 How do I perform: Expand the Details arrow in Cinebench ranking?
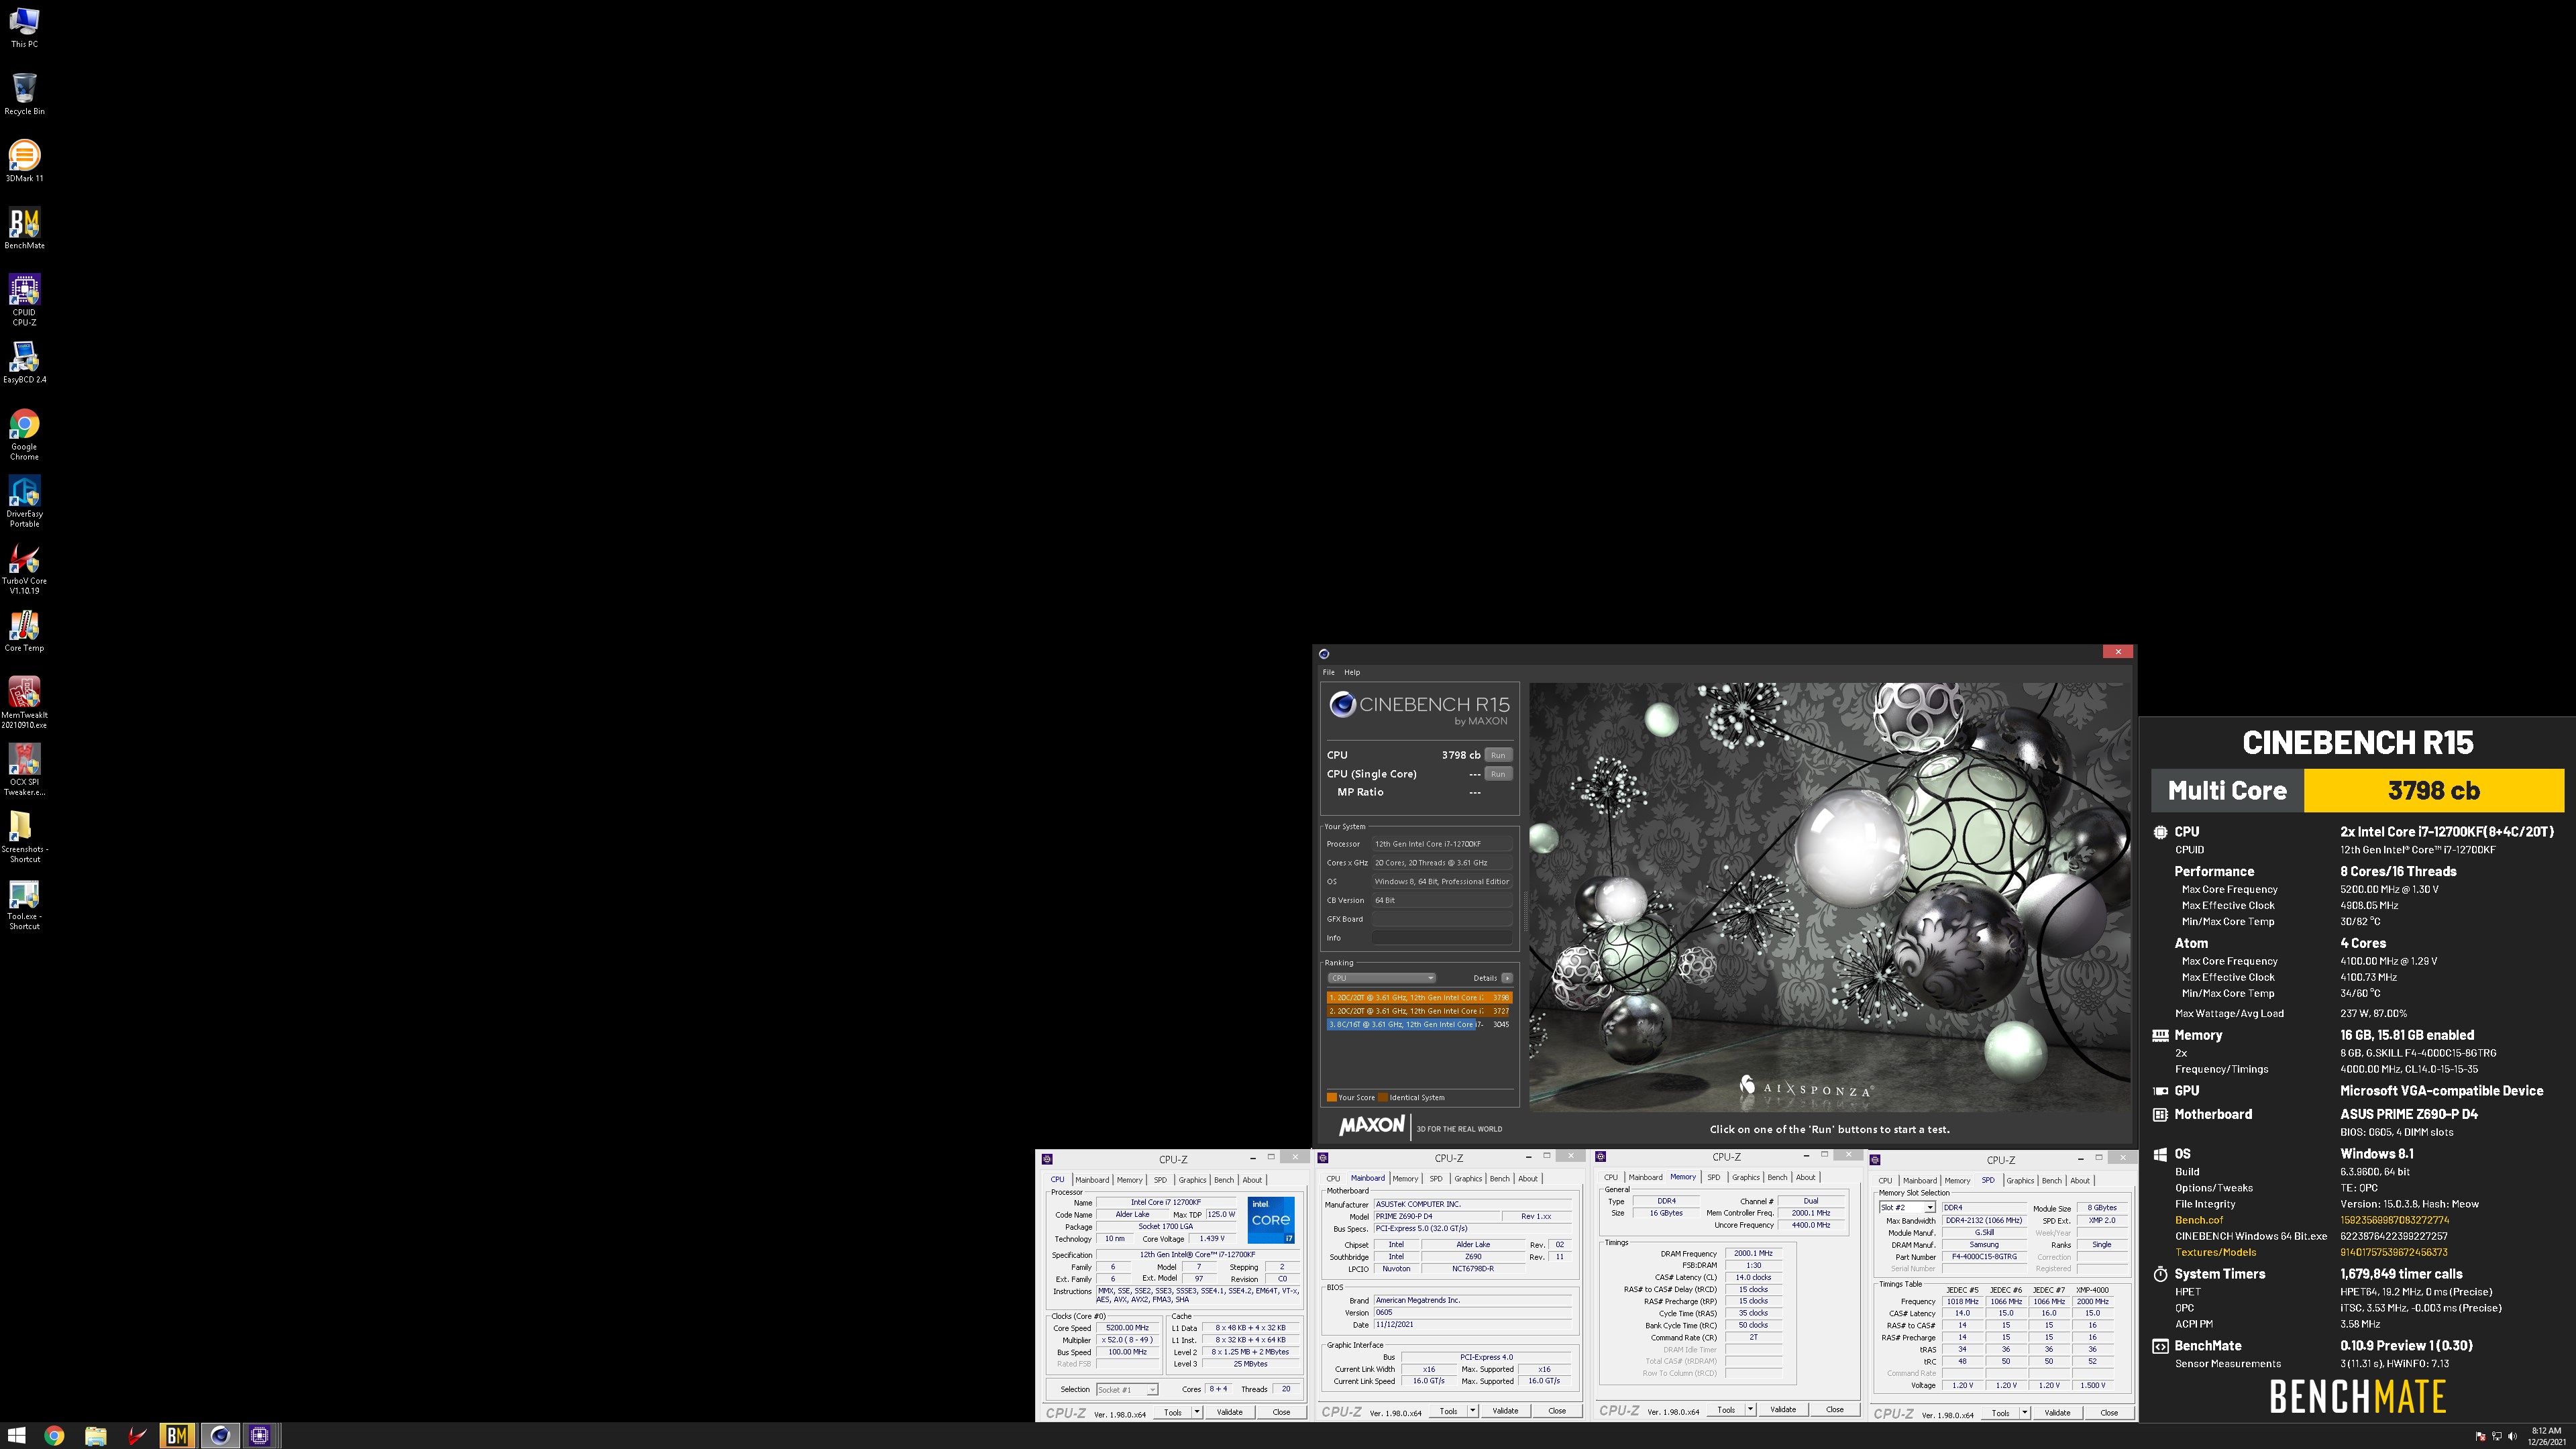(x=1507, y=978)
